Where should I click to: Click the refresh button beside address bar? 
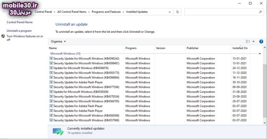(178, 12)
